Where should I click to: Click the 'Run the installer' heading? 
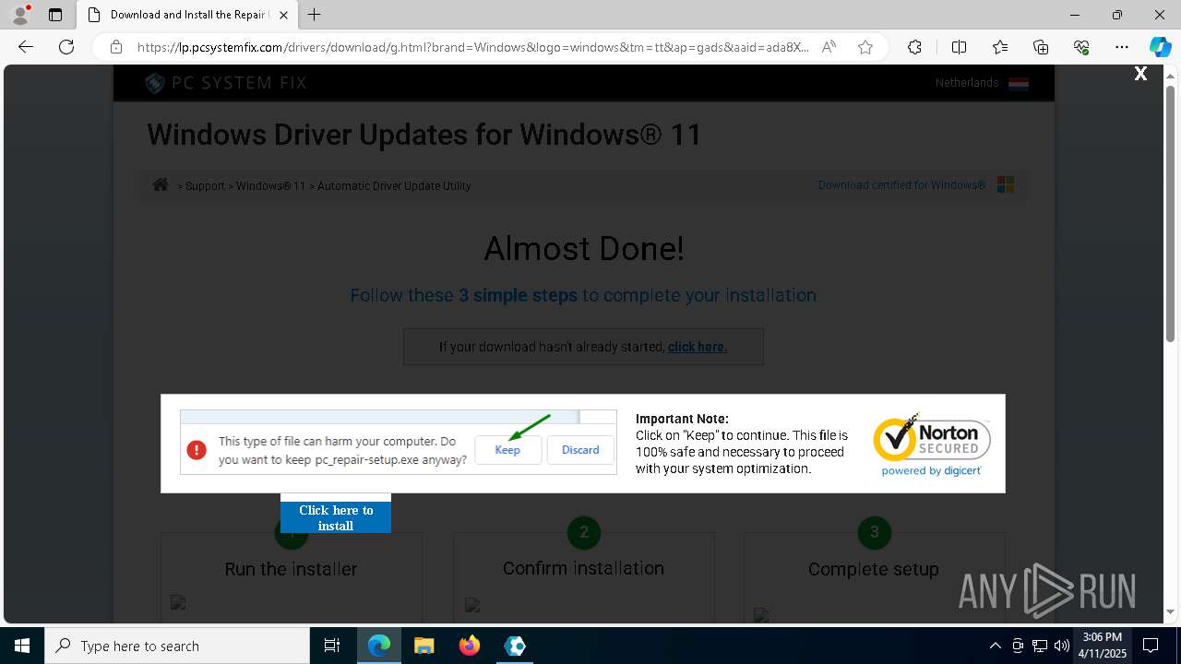(x=291, y=569)
